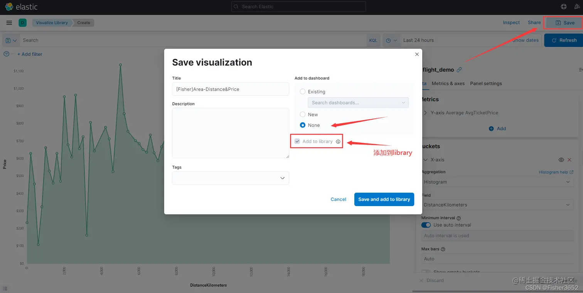The height and width of the screenshot is (293, 583).
Task: Collapse the X-axis bucket section
Action: pyautogui.click(x=425, y=160)
